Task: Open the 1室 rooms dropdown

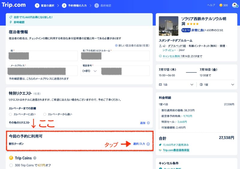Action: (217, 84)
